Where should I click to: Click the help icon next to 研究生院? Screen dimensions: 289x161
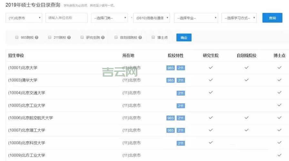pyautogui.click(x=103, y=38)
